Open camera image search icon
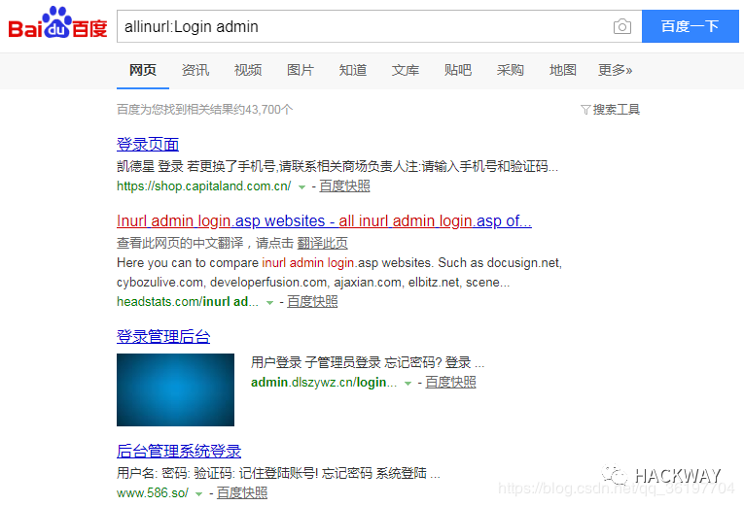 coord(622,26)
